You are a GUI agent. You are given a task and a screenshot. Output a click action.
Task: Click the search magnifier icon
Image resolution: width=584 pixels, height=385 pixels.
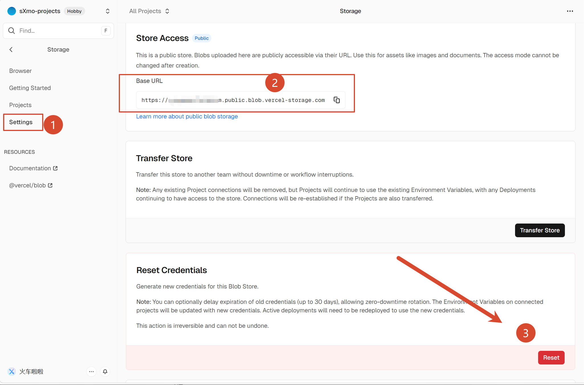[x=12, y=31]
